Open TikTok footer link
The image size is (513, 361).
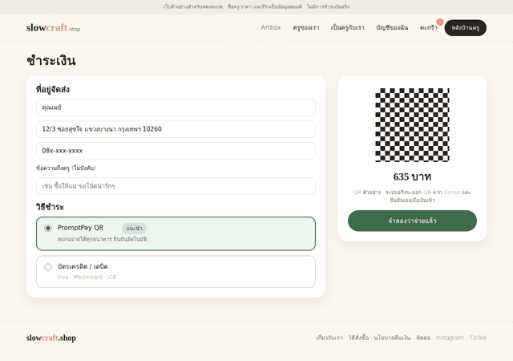[478, 338]
